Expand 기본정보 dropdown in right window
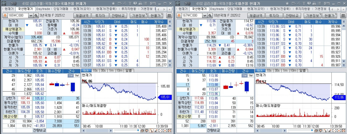The image size is (347, 134). pyautogui.click(x=312, y=16)
